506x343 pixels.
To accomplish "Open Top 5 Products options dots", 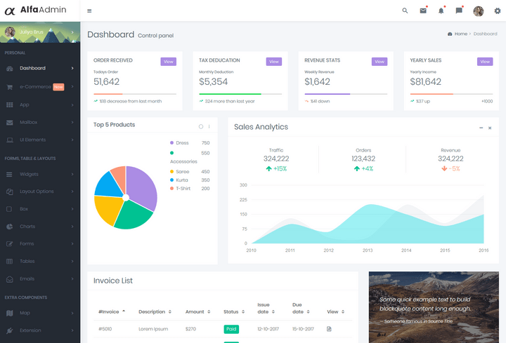I will [209, 126].
